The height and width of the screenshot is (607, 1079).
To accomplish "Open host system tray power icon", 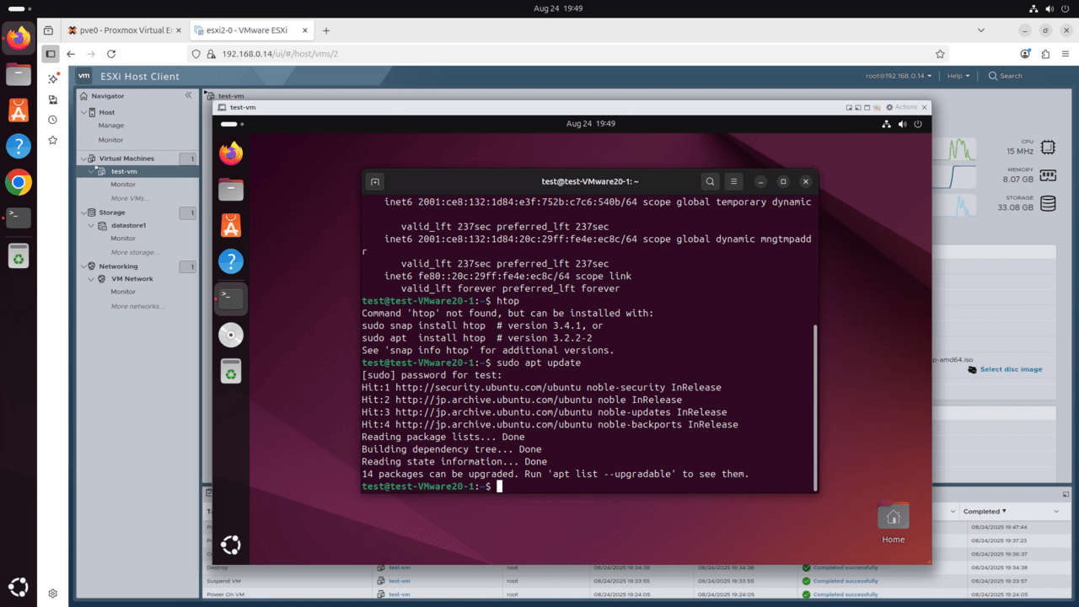I will (1066, 8).
